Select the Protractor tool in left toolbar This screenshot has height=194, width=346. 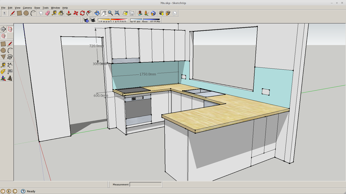(3, 72)
